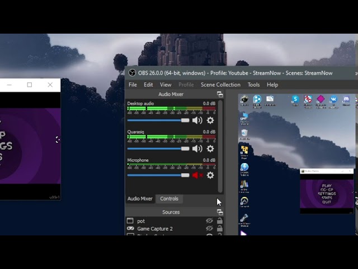Click the game window inside OBS preview
The width and height of the screenshot is (358, 269).
[x=327, y=192]
